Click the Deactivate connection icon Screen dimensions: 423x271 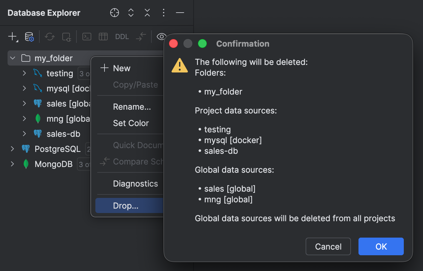66,37
